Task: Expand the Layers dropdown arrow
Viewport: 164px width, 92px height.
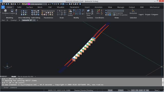Action: point(141,16)
